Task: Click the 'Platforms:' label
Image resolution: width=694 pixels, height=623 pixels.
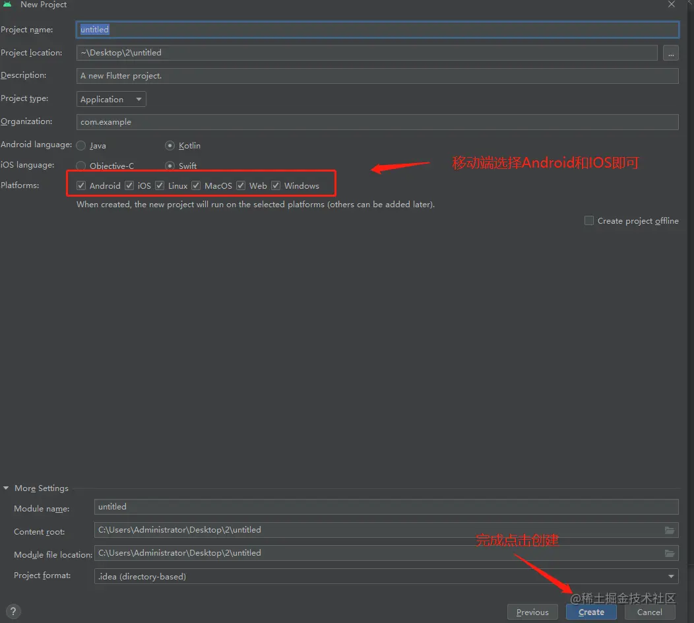Action: click(20, 185)
